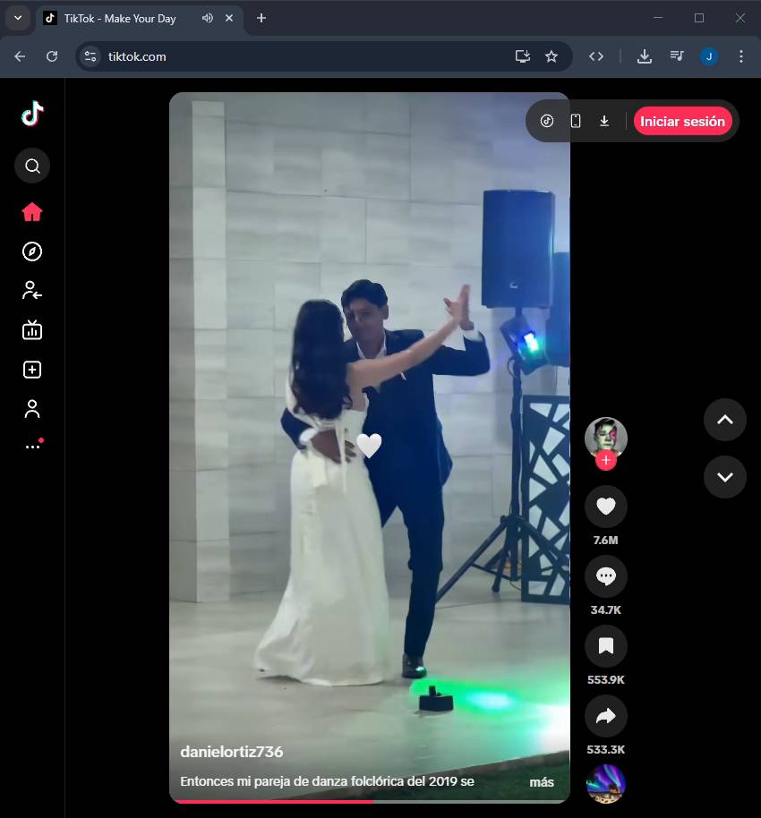Open the LIVE icon in sidebar

click(x=32, y=330)
